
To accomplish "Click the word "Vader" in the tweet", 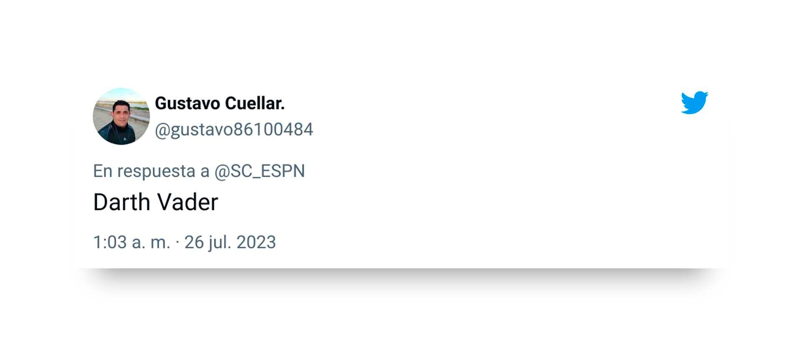I will (x=188, y=202).
